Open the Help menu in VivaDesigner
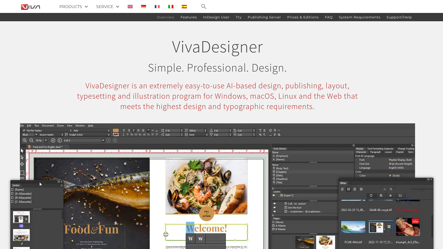Screen dimensions: 443x249 tap(91, 126)
